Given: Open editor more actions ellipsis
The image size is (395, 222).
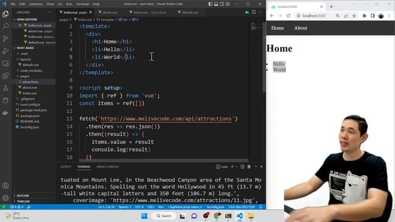Looking at the screenshot, I should (260, 12).
